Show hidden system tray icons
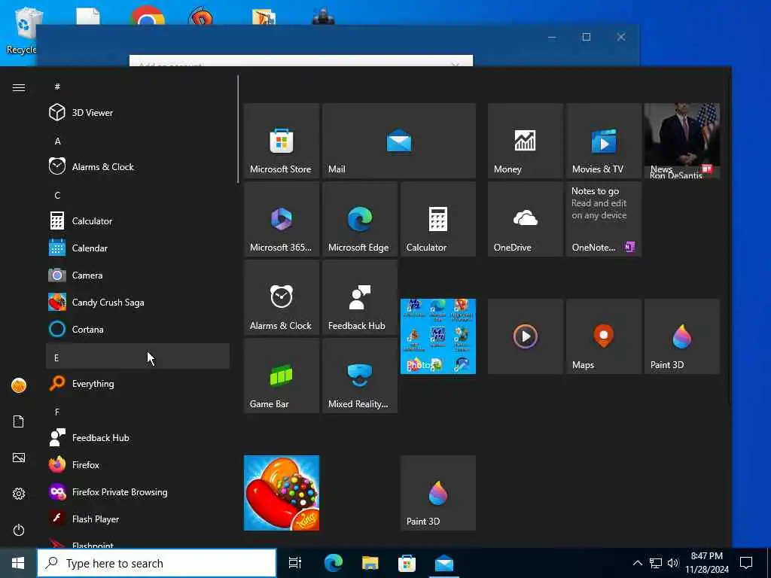Screen dimensions: 771x578 tap(637, 563)
